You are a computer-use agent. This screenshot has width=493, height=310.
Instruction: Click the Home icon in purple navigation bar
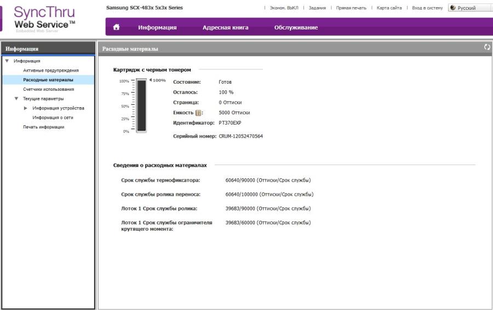[x=116, y=27]
